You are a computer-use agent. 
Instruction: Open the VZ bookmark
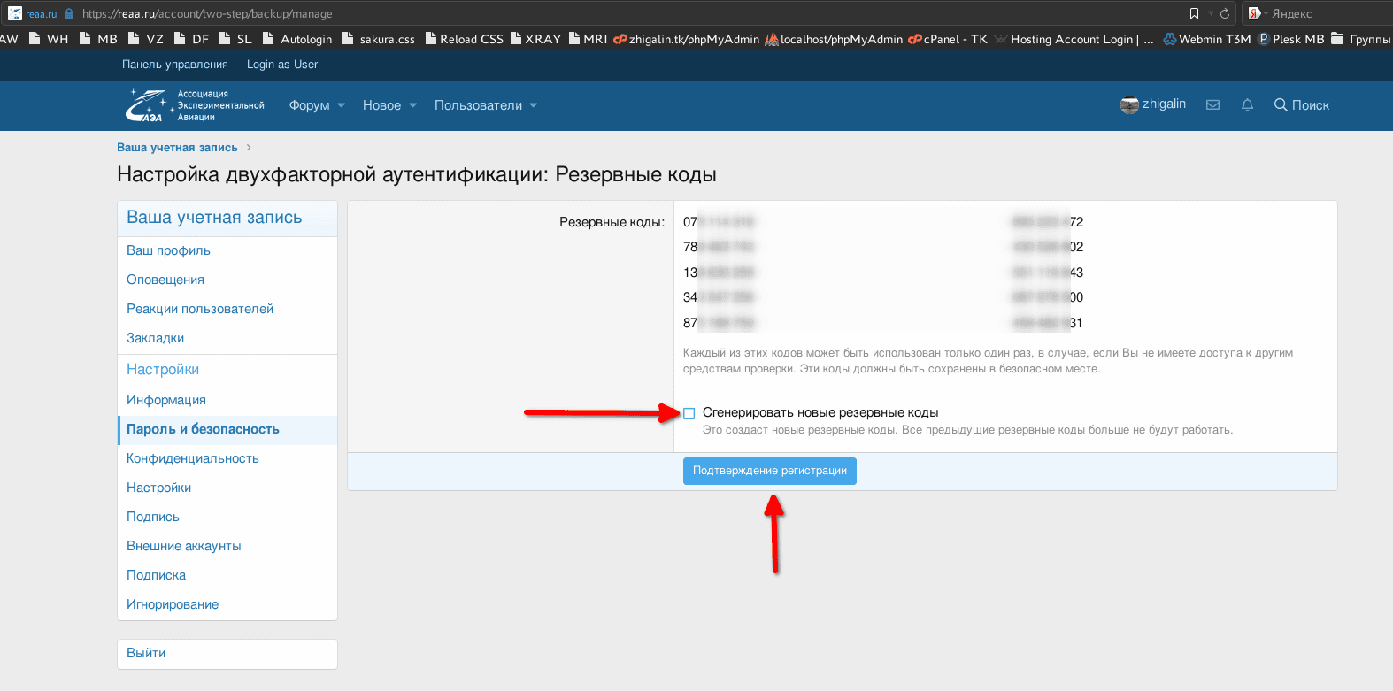(x=146, y=39)
